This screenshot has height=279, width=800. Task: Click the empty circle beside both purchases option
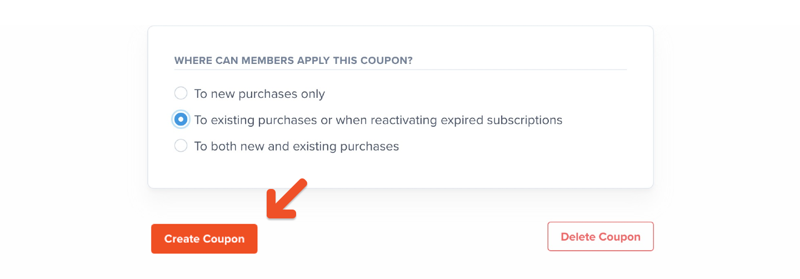(x=181, y=146)
